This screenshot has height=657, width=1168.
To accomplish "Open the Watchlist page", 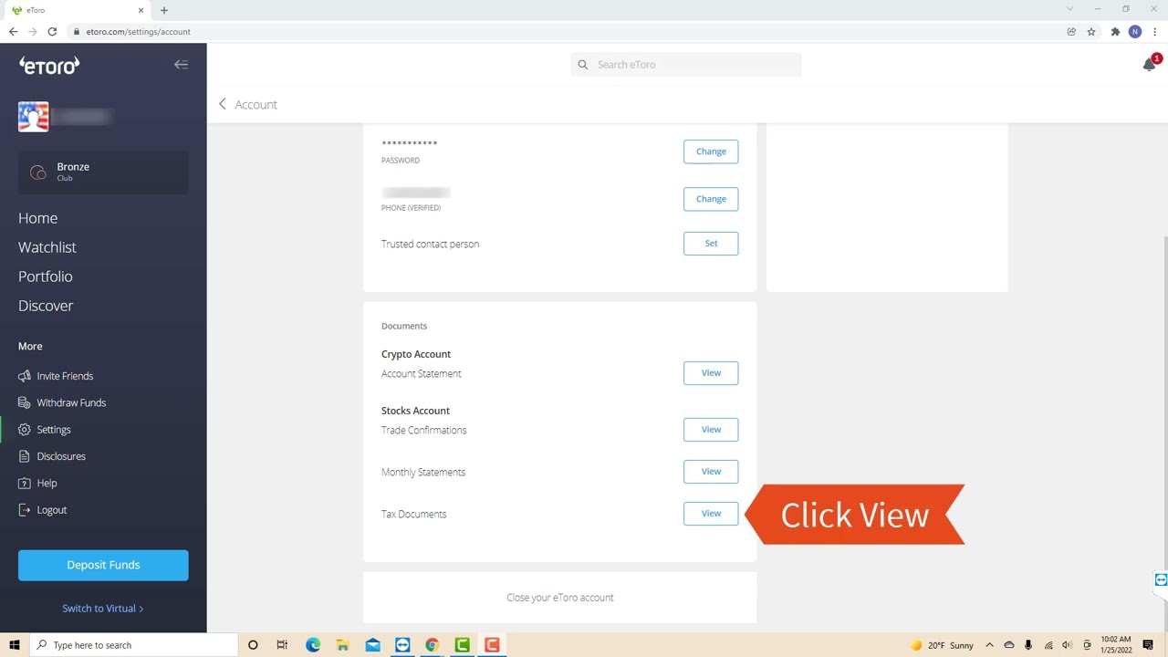I will [47, 247].
